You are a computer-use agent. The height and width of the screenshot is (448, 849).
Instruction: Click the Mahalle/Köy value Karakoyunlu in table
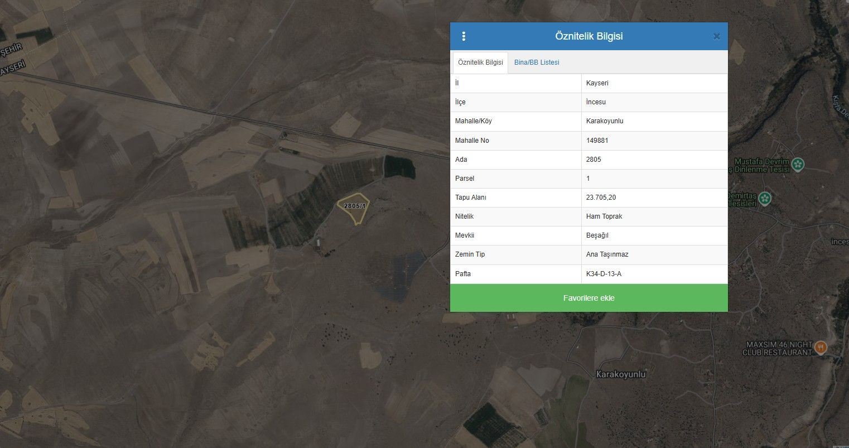click(605, 121)
